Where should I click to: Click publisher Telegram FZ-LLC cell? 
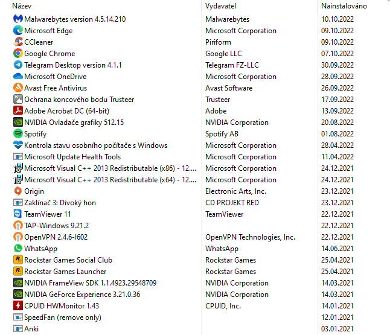click(232, 65)
